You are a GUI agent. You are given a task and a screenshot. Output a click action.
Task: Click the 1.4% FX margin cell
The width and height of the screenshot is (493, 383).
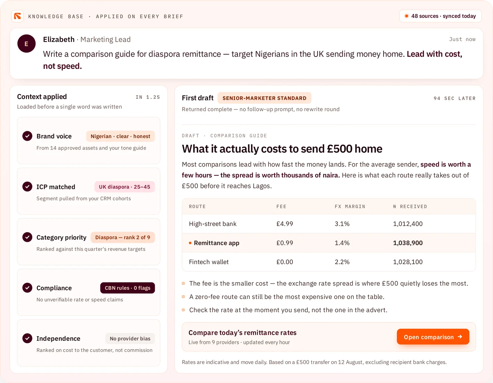(342, 243)
